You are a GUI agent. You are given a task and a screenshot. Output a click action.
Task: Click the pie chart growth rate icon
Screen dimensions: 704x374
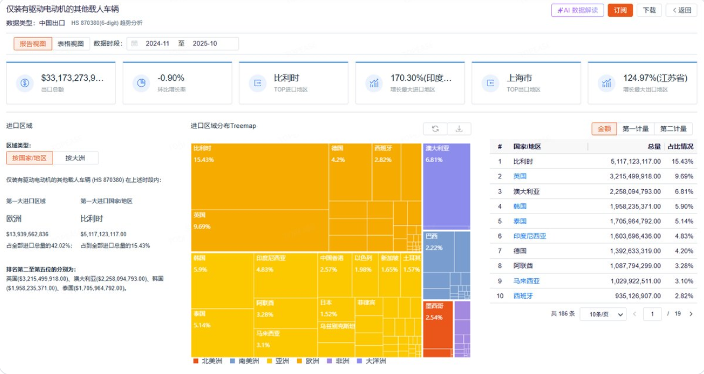pos(142,83)
